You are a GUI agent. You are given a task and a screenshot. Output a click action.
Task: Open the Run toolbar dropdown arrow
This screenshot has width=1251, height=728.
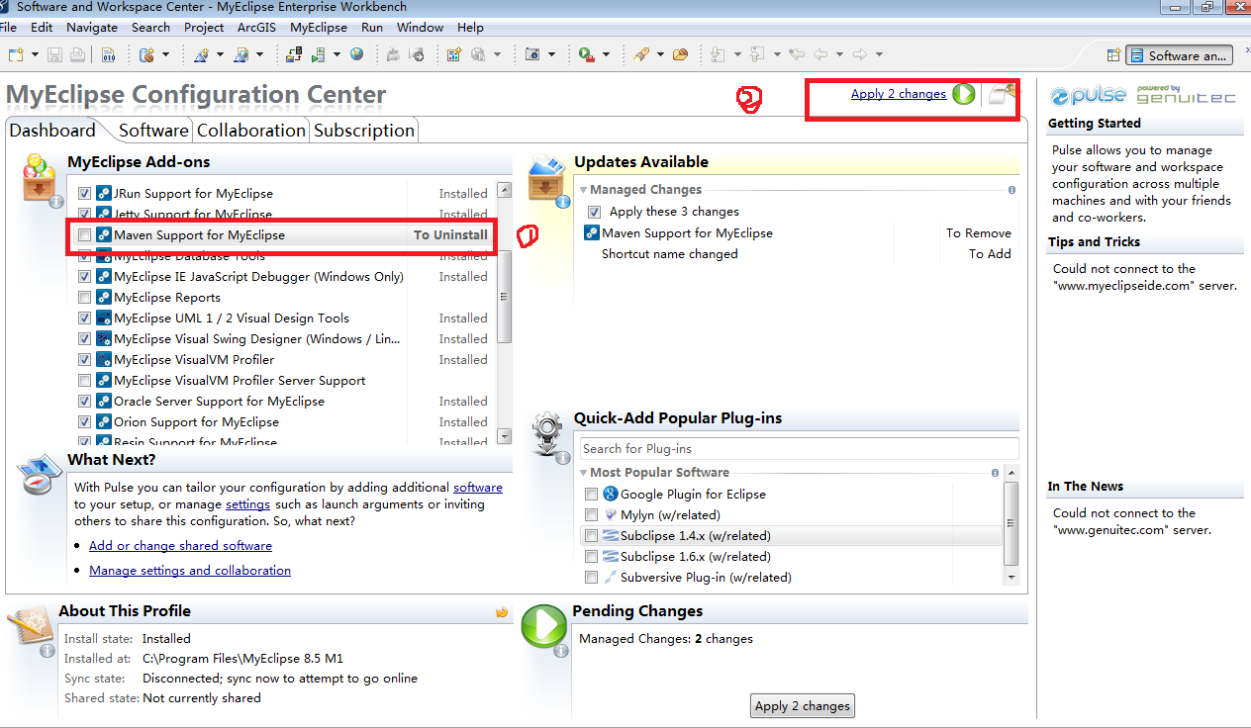tap(607, 54)
